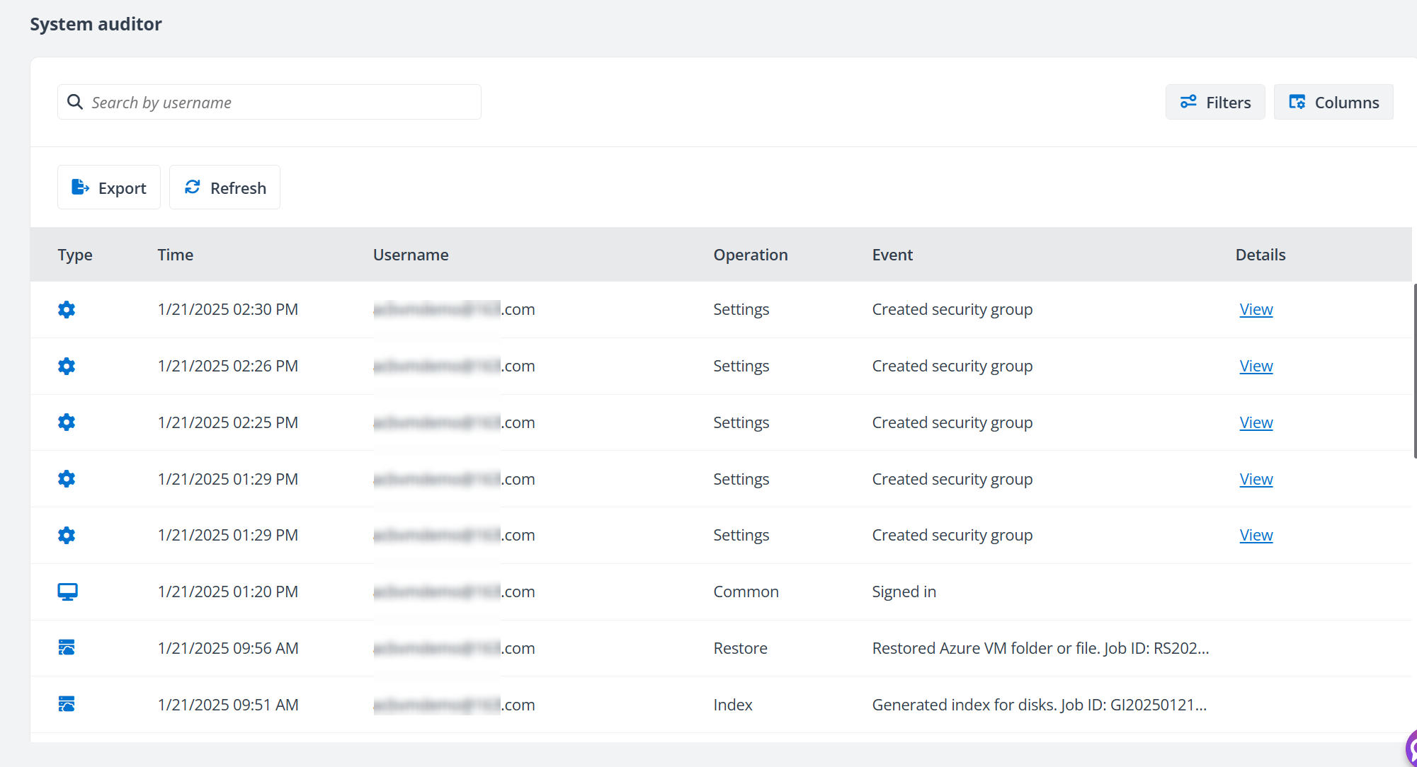Click the Time column header
This screenshot has width=1417, height=767.
pos(175,255)
